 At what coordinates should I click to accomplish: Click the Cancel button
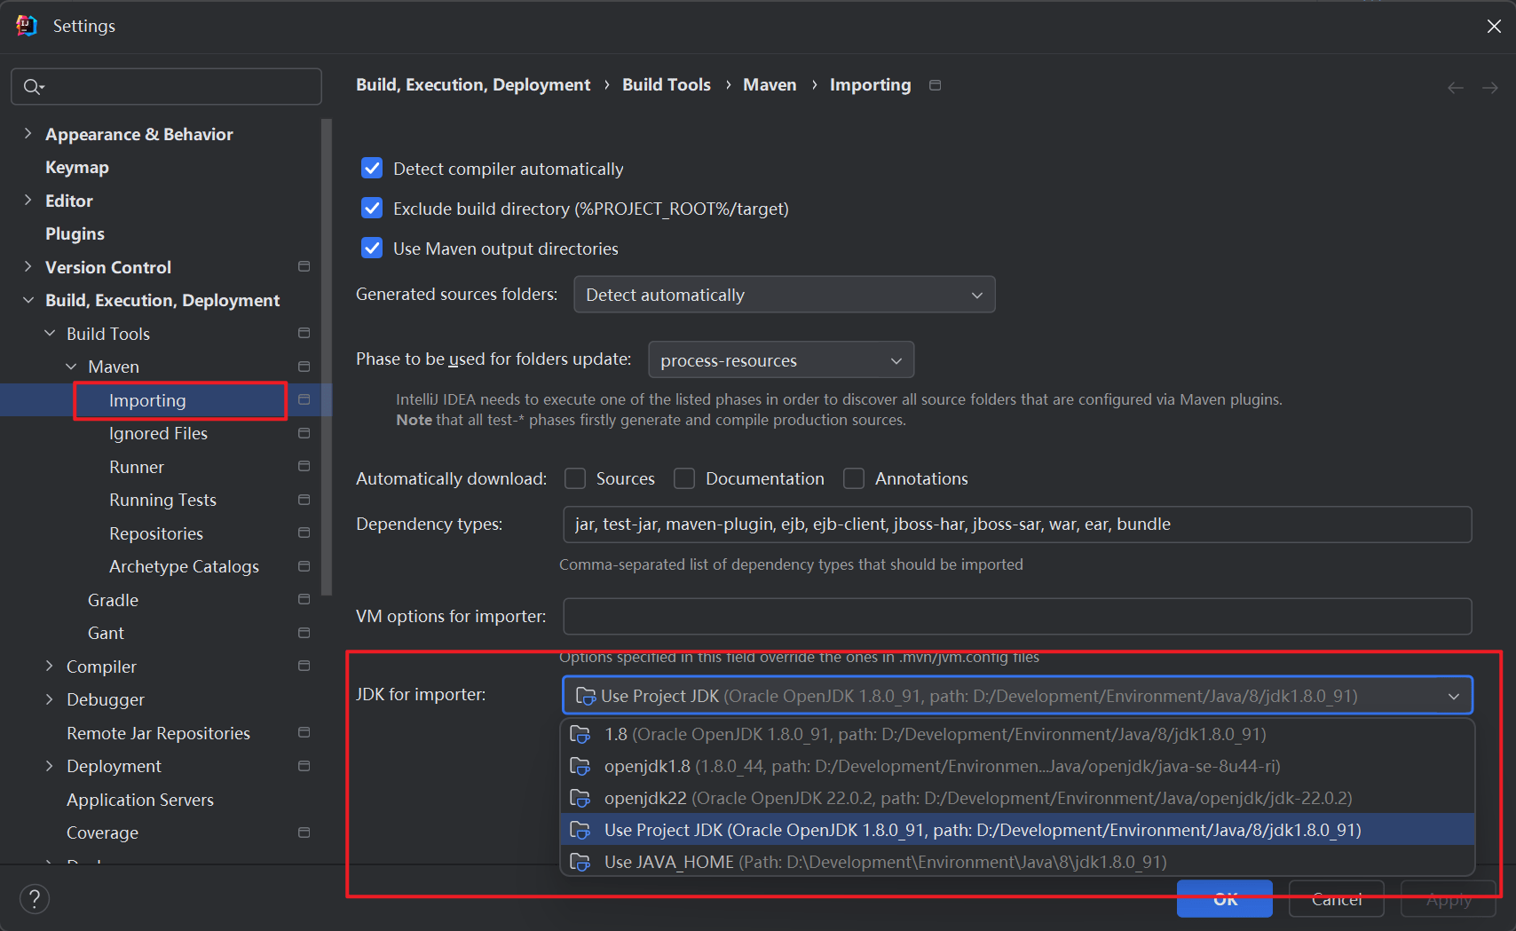click(x=1336, y=898)
